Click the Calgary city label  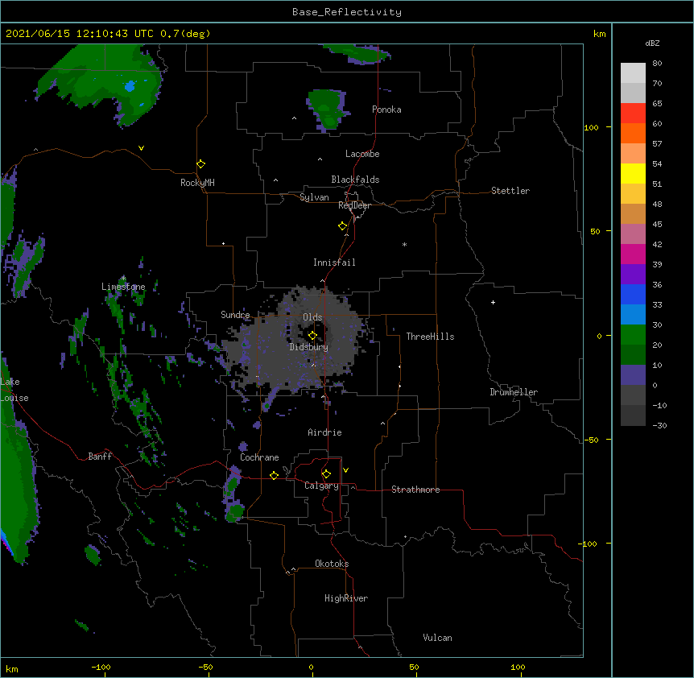click(x=321, y=486)
